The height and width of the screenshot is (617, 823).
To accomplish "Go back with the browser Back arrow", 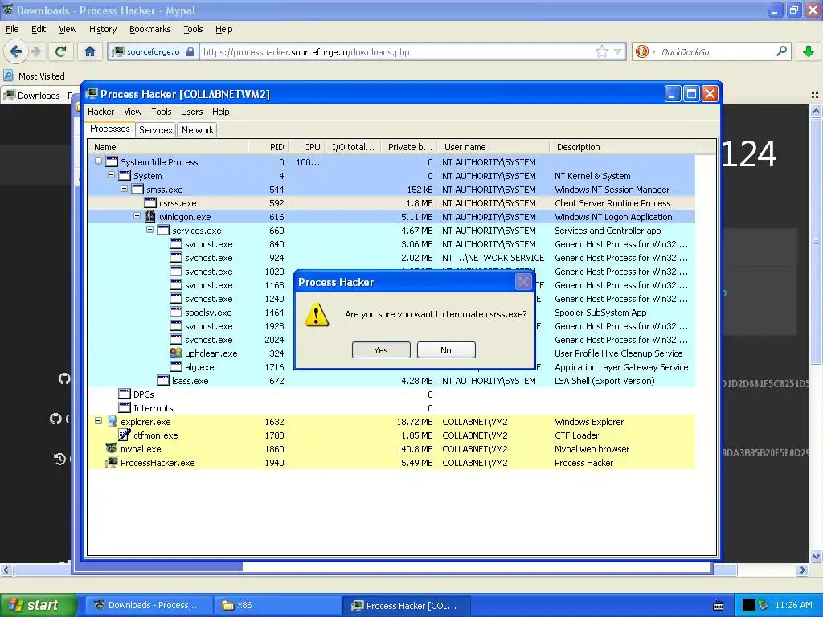I will 16,51.
